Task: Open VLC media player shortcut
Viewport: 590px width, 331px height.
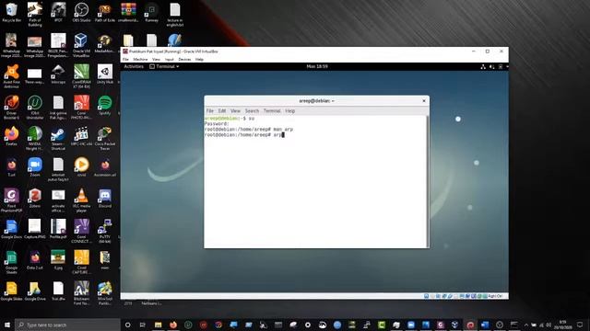Action: pyautogui.click(x=81, y=200)
